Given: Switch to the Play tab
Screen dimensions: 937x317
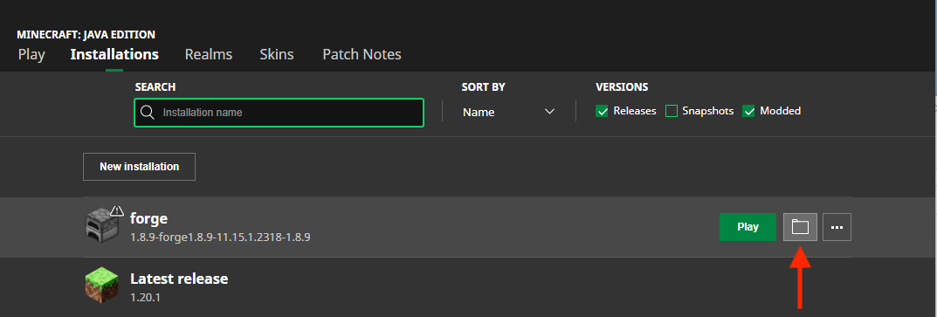Looking at the screenshot, I should coord(31,54).
